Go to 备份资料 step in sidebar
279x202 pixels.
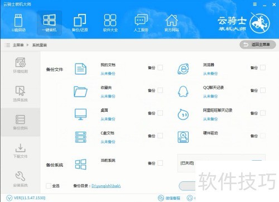click(x=20, y=122)
